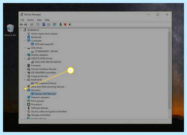Click the Human Interface Devices icon
The height and width of the screenshot is (135, 187).
(29, 69)
